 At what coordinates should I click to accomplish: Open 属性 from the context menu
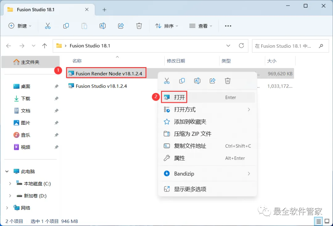point(208,158)
